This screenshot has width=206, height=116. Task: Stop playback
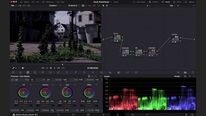point(51,68)
